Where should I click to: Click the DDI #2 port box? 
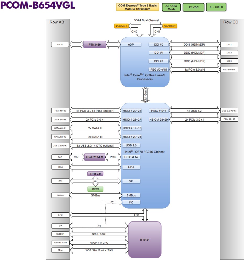[x=158, y=61]
